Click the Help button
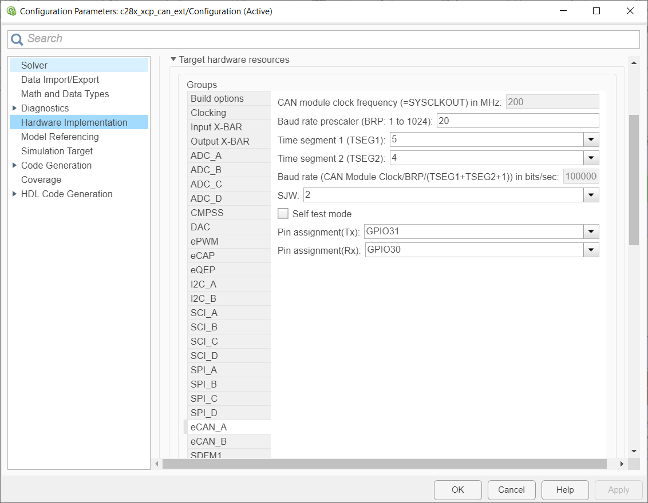648x503 pixels. coord(564,490)
